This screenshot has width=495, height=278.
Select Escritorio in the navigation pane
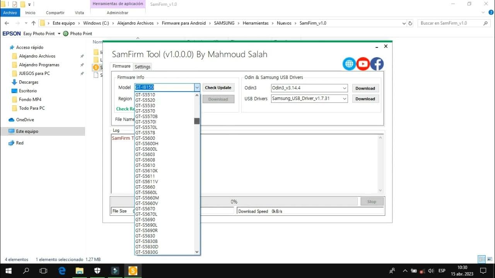[28, 91]
